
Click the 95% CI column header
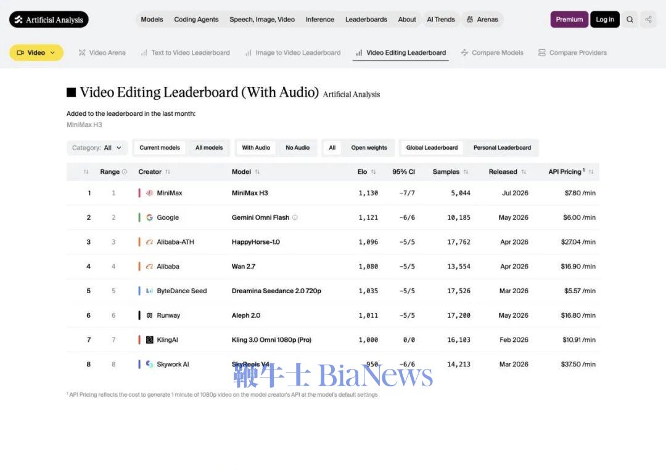(403, 172)
